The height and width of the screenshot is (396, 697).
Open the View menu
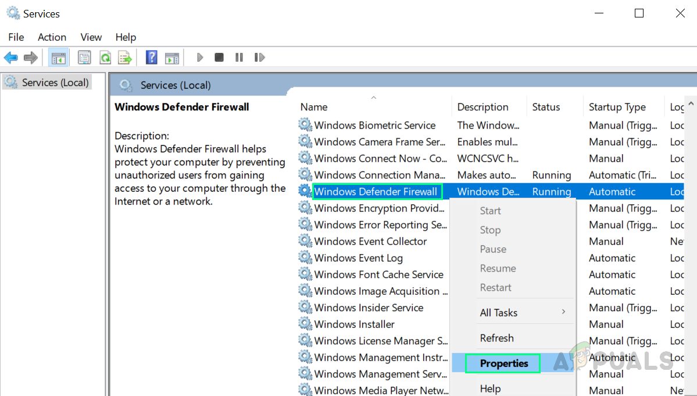(91, 37)
